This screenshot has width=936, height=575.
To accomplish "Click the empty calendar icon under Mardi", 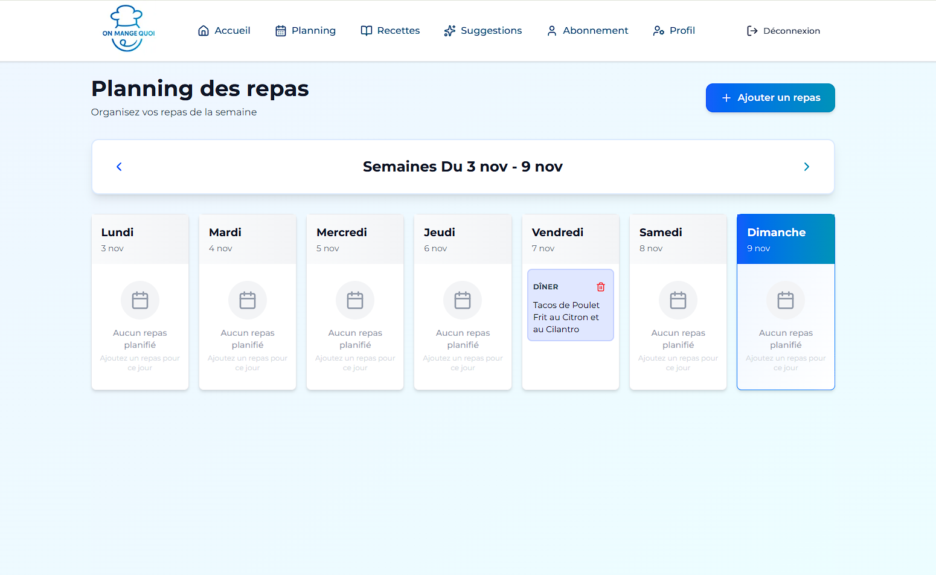I will [248, 300].
